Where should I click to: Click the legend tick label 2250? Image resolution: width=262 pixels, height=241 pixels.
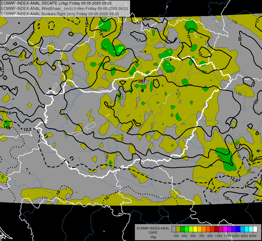[x=236, y=236]
